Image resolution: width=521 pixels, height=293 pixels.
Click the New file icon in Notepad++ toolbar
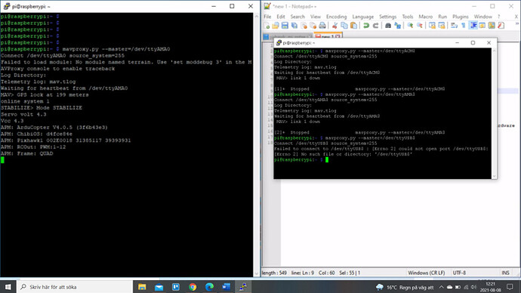[x=266, y=26]
